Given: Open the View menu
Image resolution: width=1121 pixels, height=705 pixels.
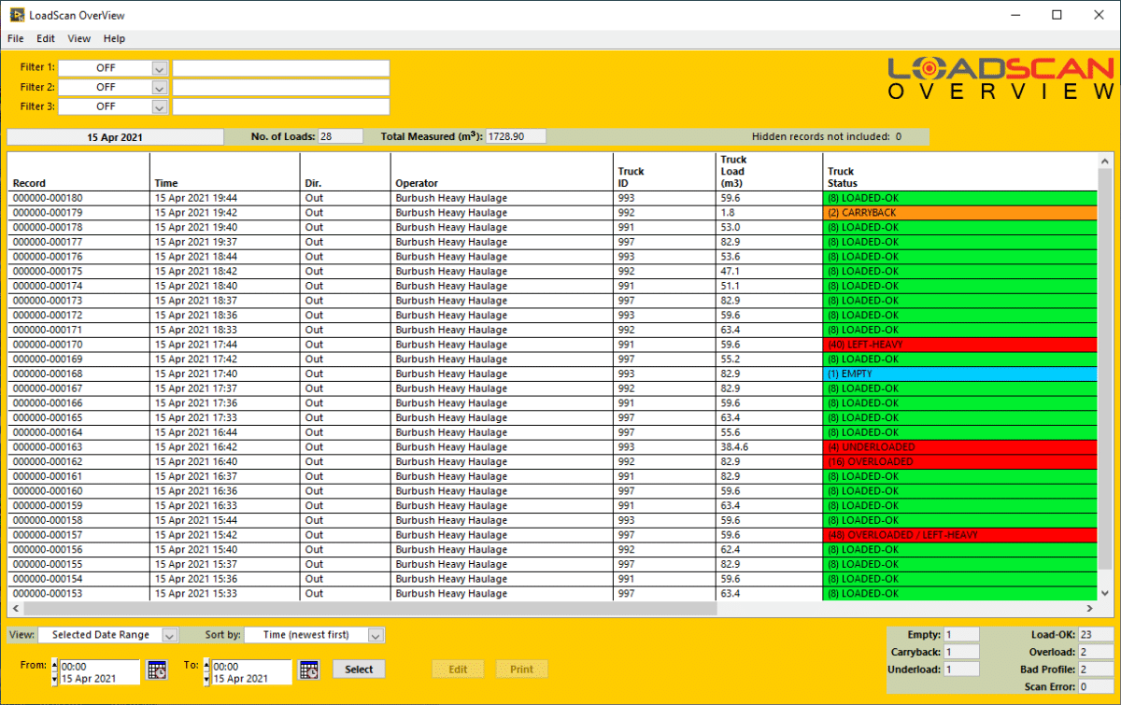Looking at the screenshot, I should click(x=78, y=38).
